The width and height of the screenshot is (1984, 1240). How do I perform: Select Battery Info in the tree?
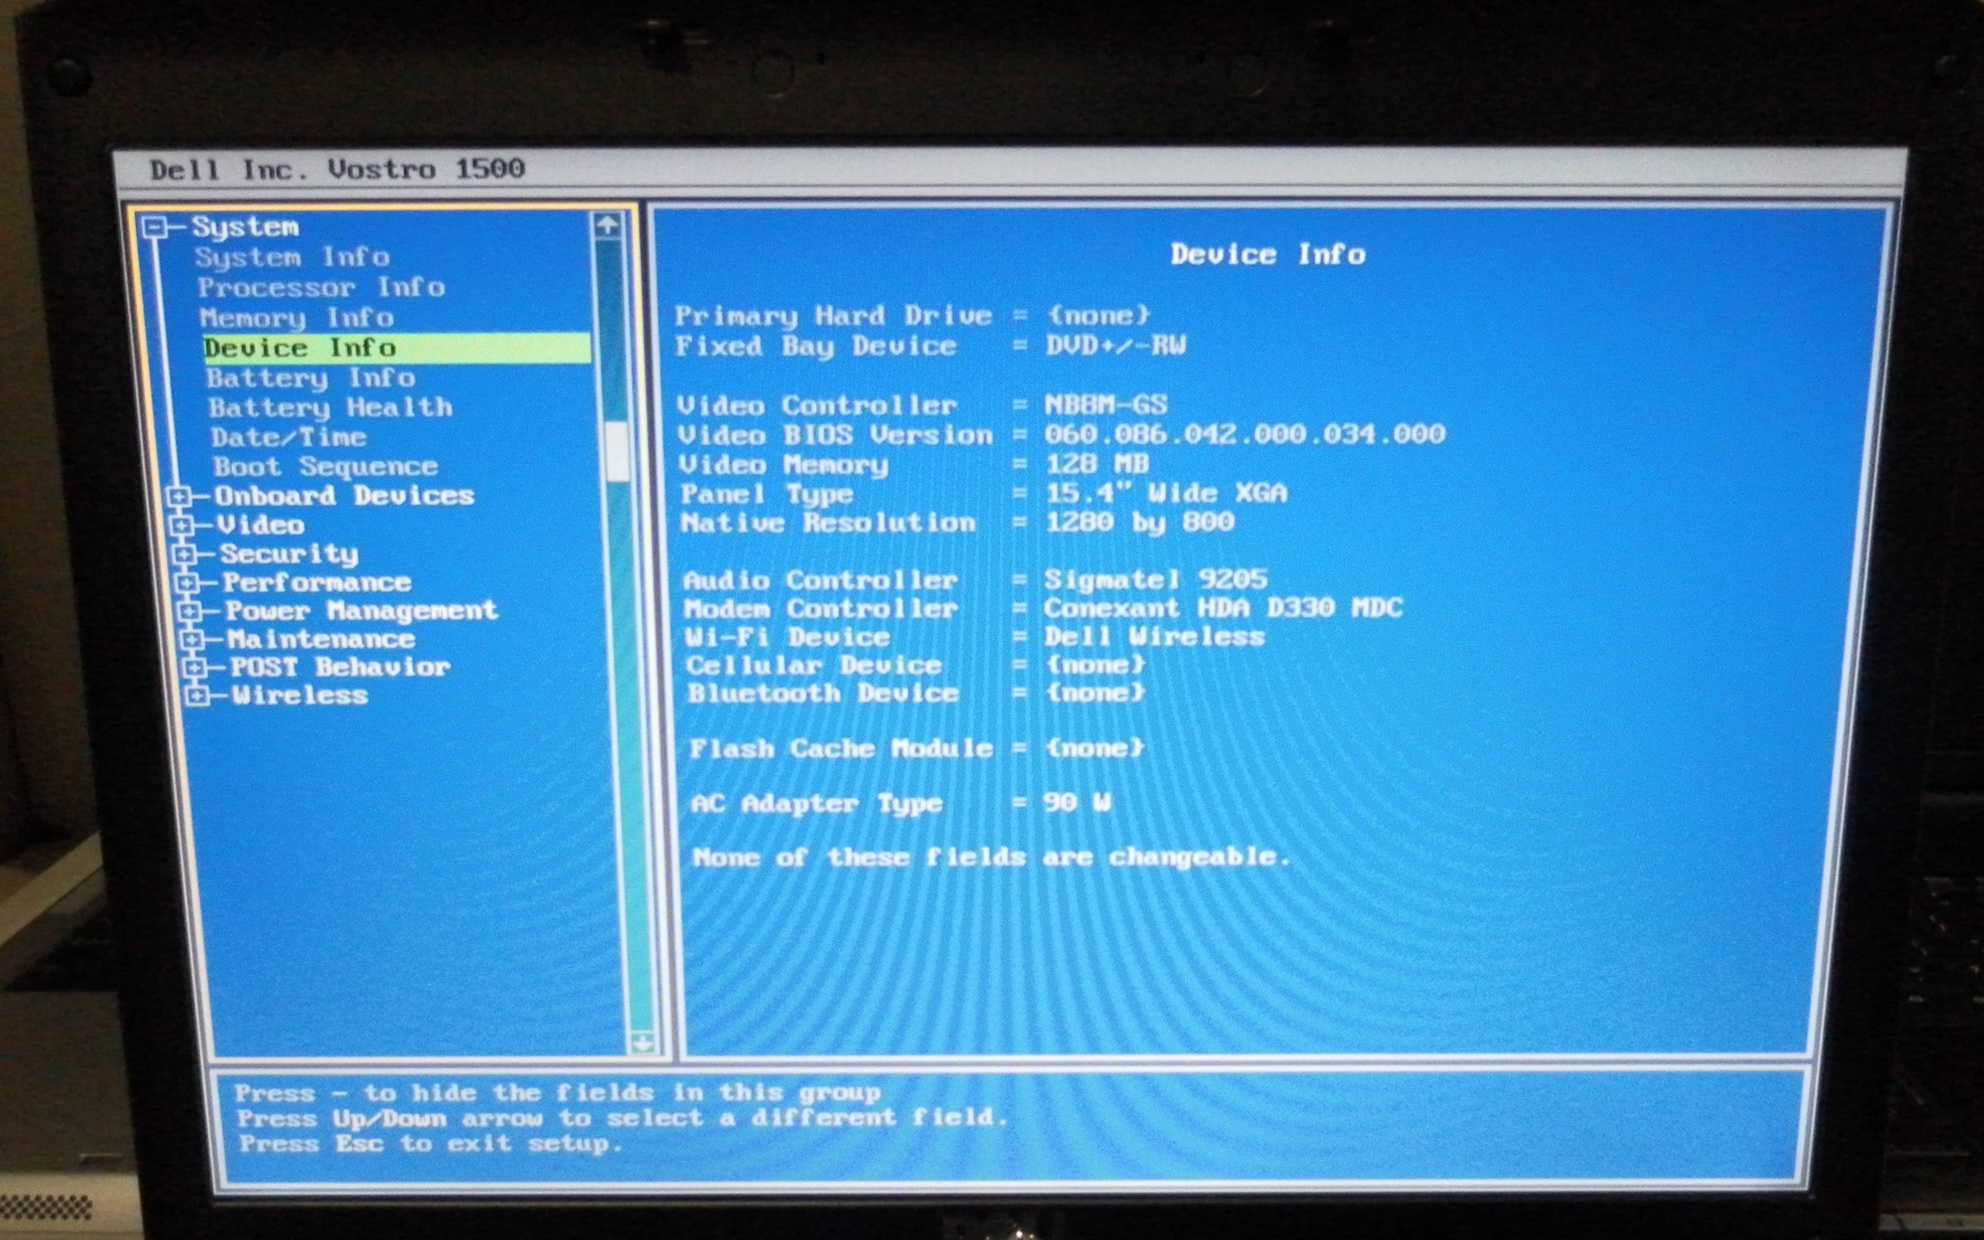pos(310,378)
